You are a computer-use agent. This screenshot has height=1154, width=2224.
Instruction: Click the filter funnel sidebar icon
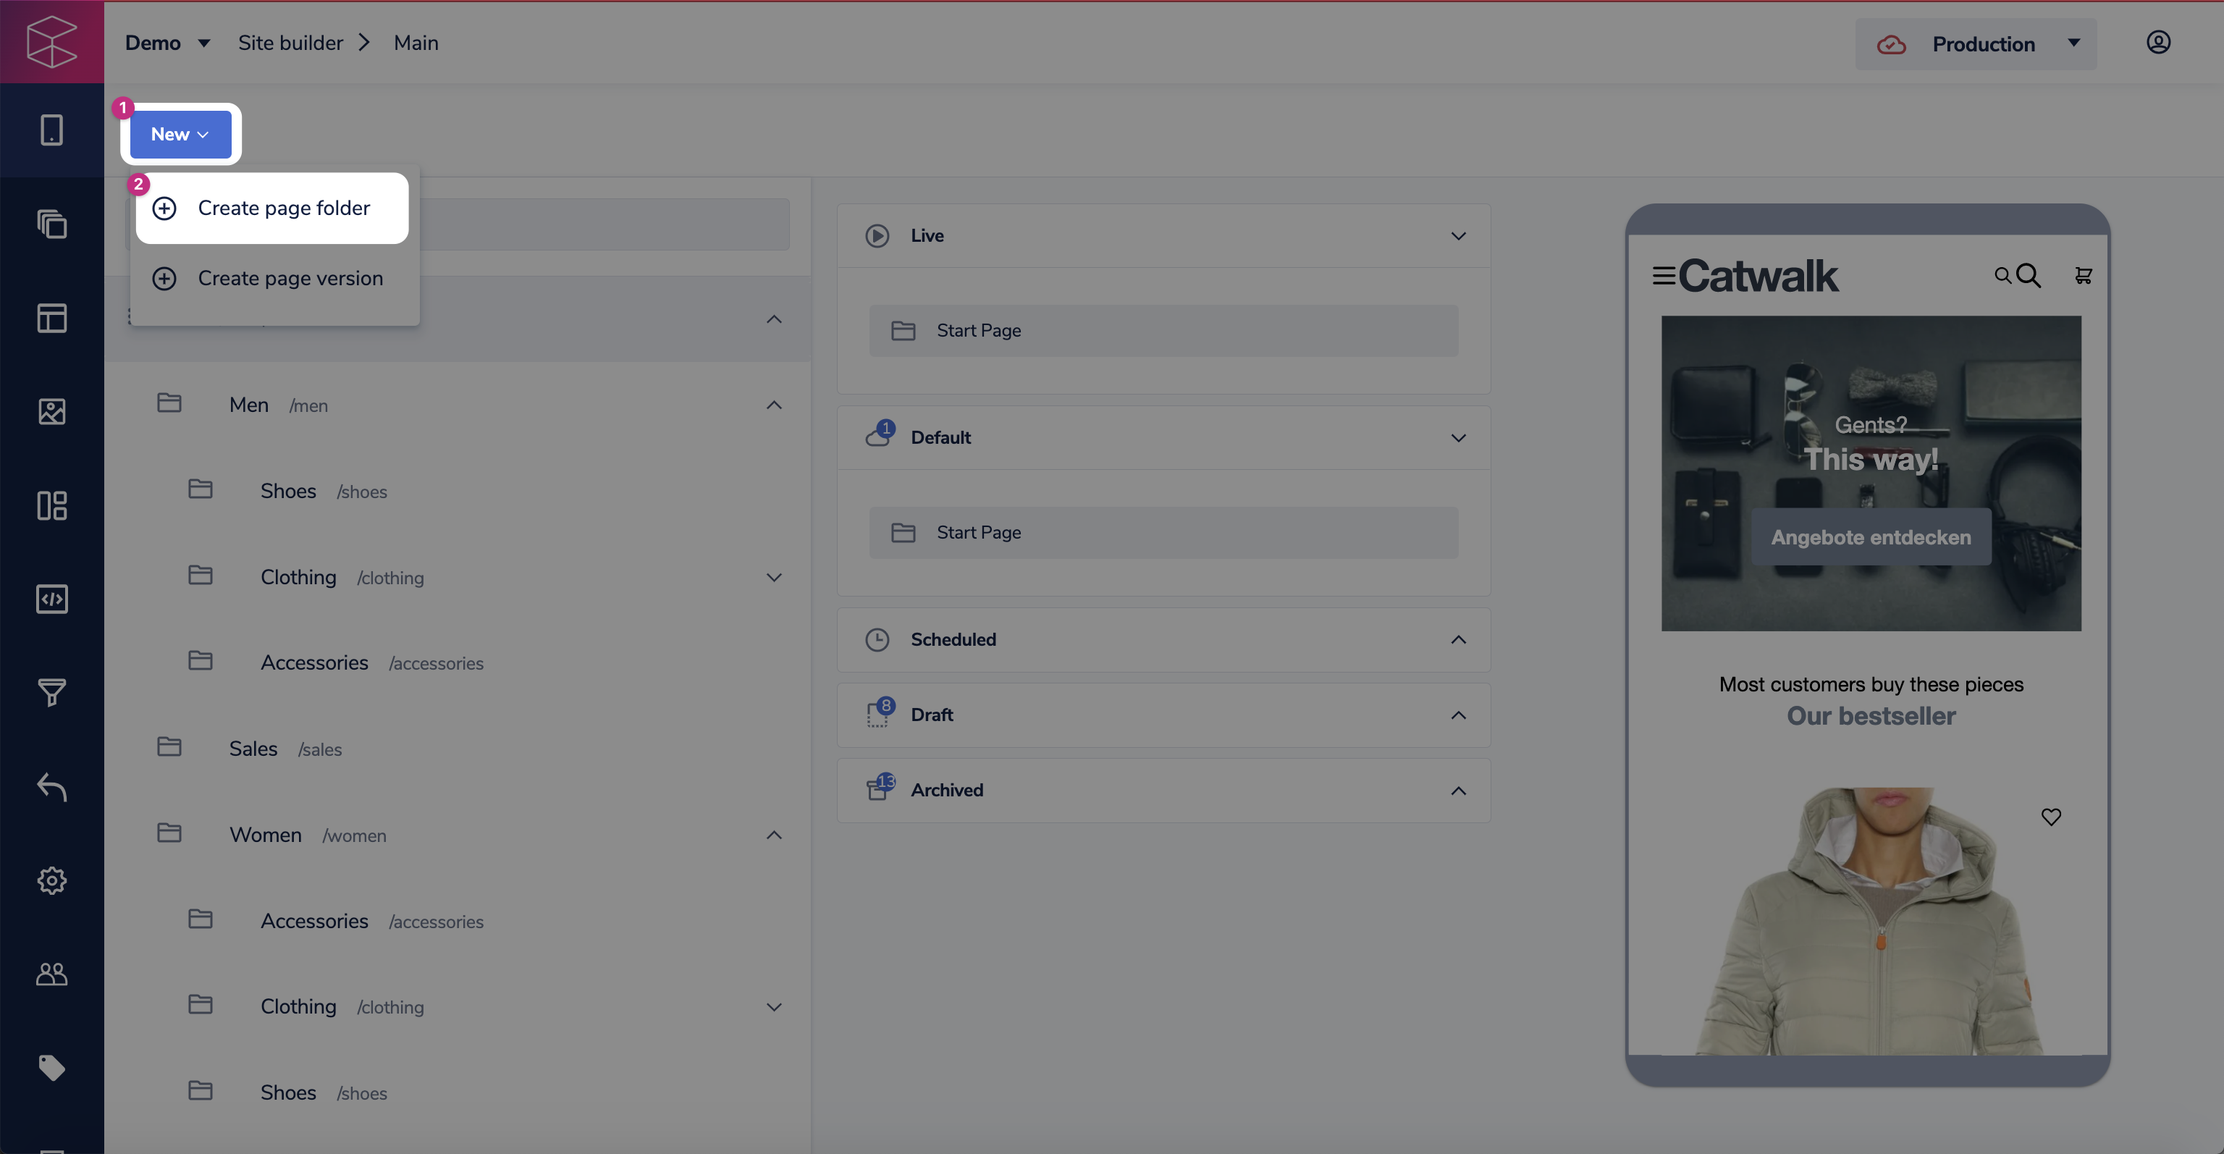point(52,692)
